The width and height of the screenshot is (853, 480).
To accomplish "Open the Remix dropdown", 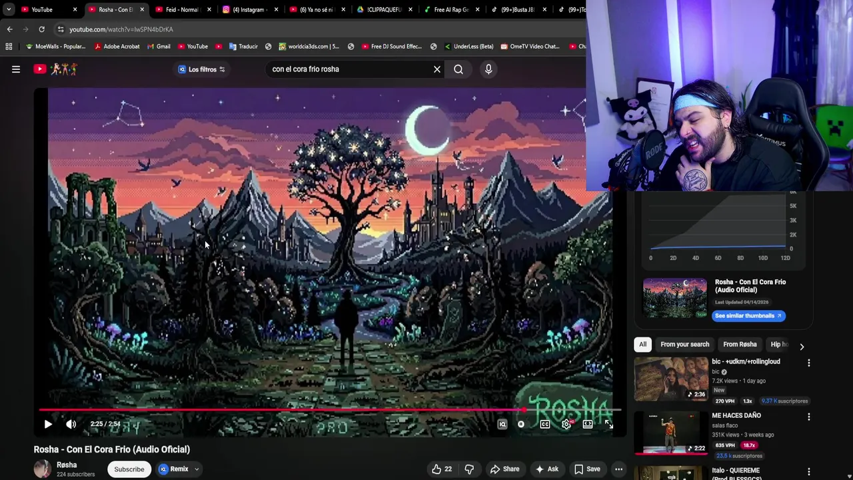I will point(179,469).
